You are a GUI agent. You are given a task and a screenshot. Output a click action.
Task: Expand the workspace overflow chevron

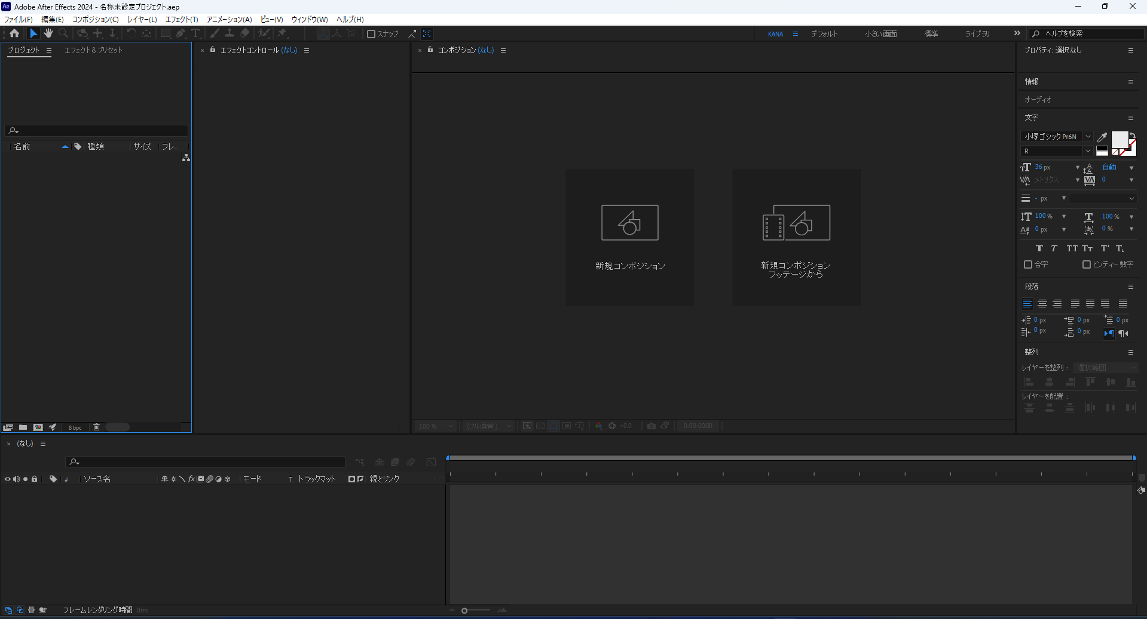[1017, 33]
